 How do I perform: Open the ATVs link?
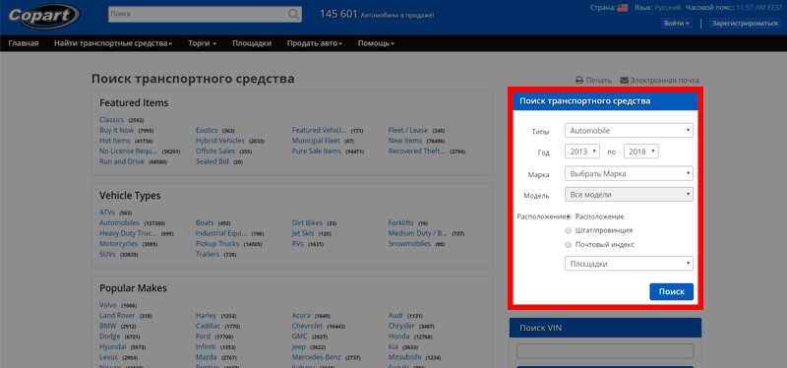[107, 213]
